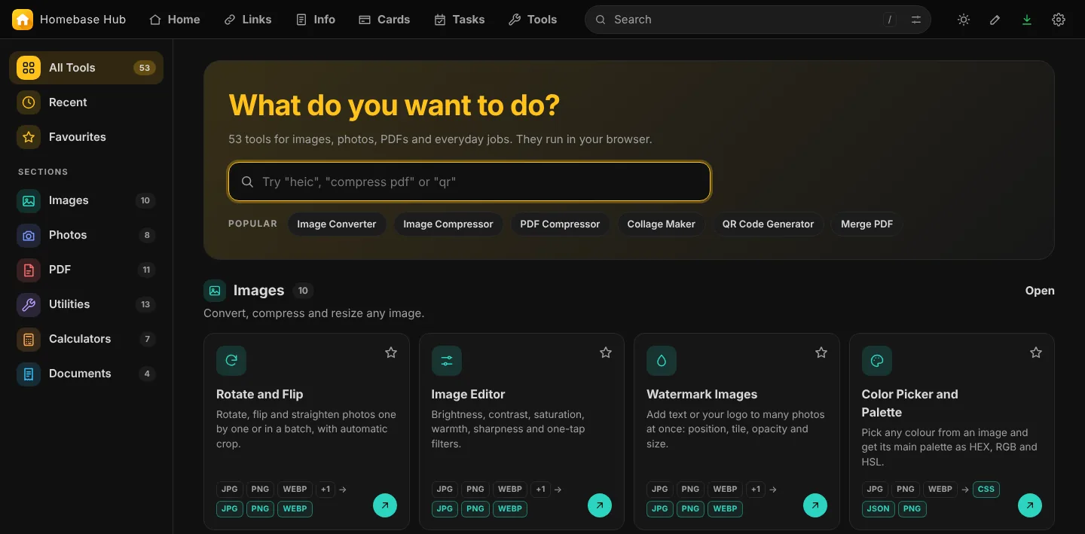This screenshot has height=534, width=1085.
Task: Click the Image Compressor popular chip
Action: click(x=448, y=224)
